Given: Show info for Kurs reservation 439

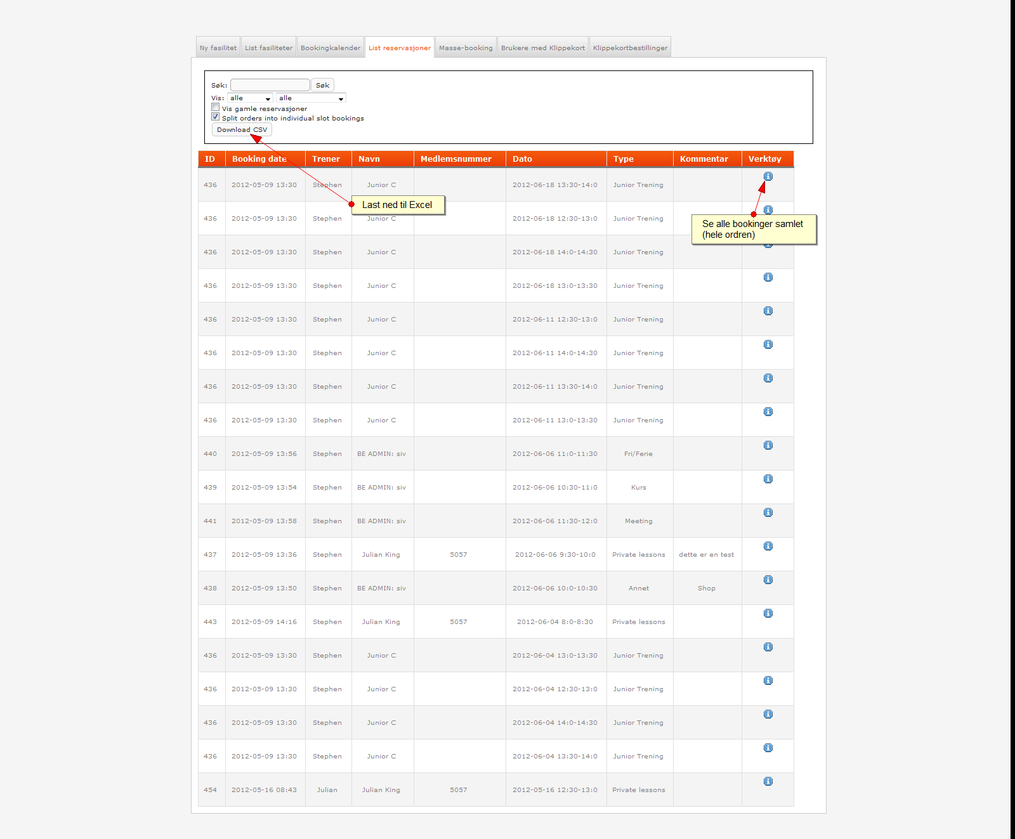Looking at the screenshot, I should click(768, 479).
